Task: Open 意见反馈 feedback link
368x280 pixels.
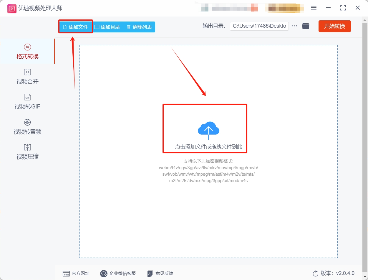Action: tap(160, 274)
